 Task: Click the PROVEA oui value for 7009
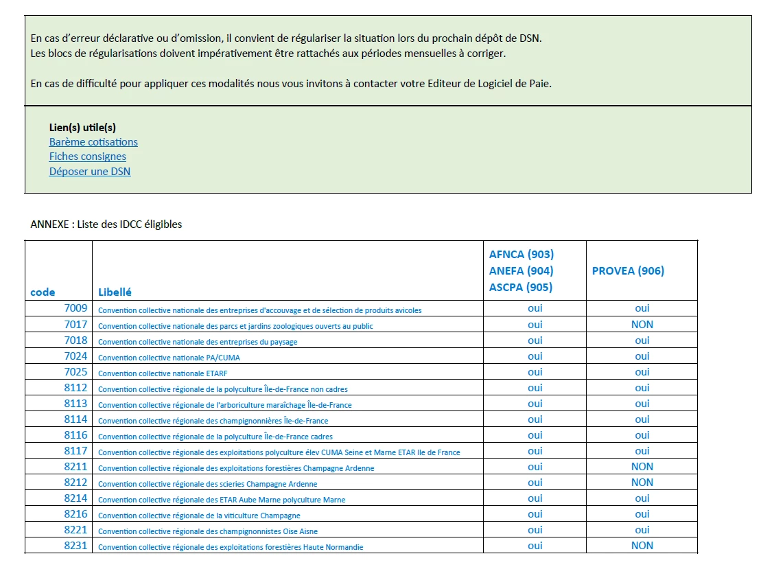coord(642,308)
